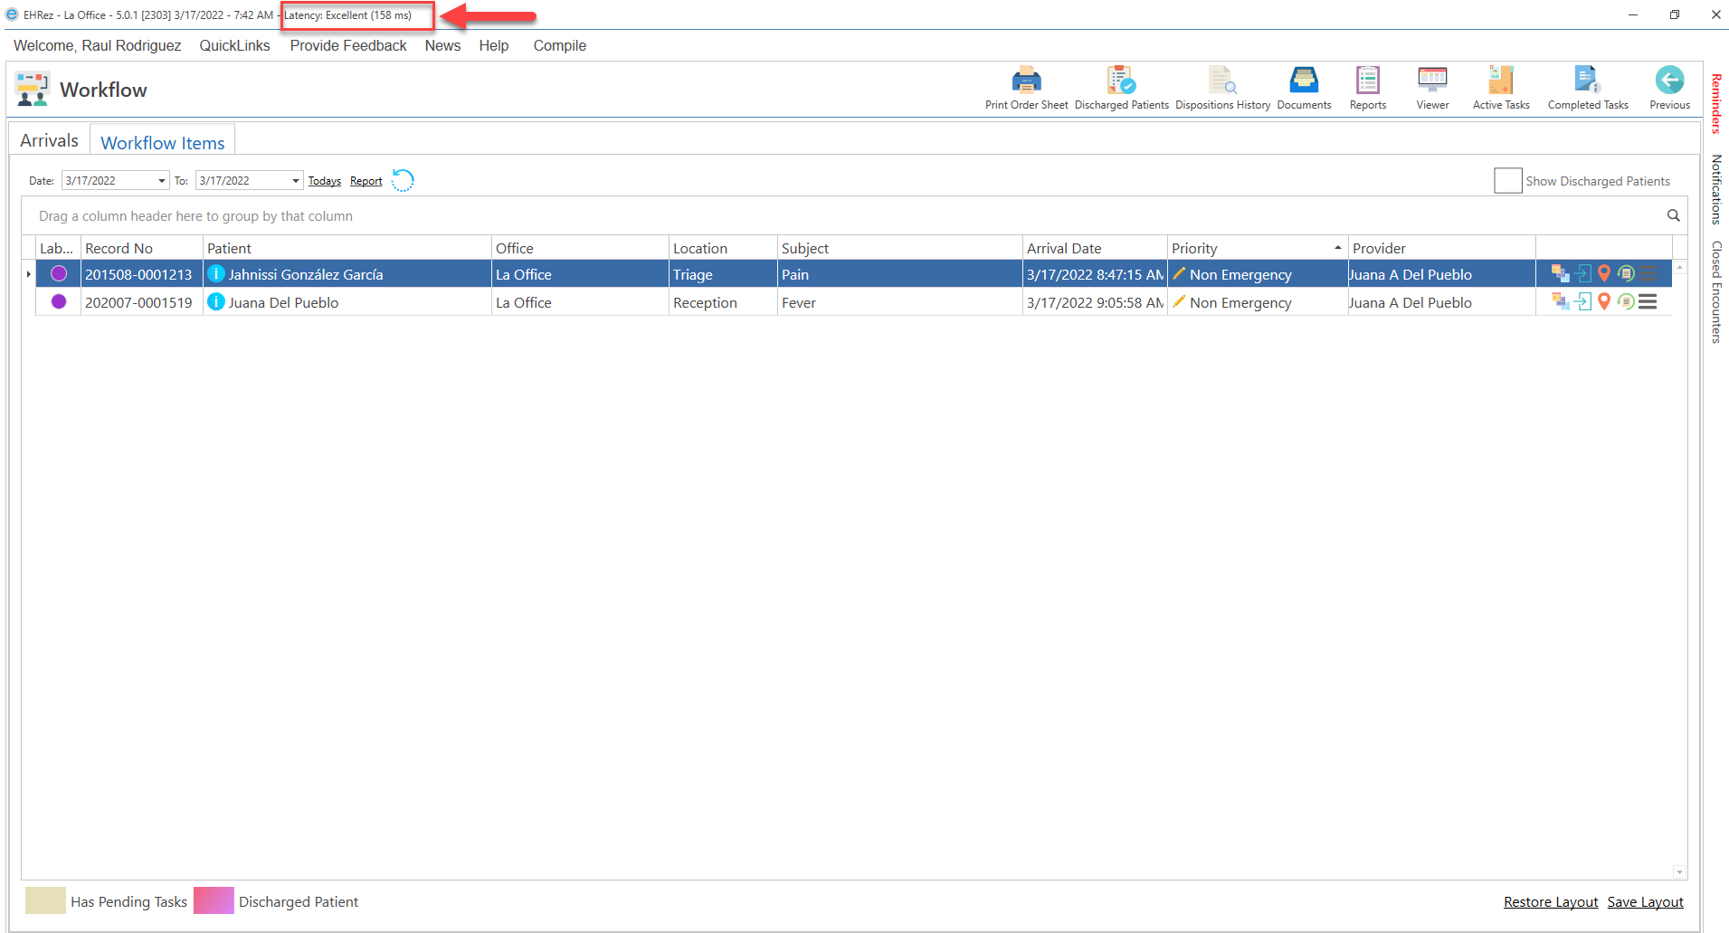Select the Triage location cell
The height and width of the screenshot is (933, 1729).
click(x=723, y=274)
